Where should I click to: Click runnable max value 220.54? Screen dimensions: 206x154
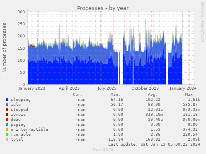pyautogui.click(x=190, y=134)
